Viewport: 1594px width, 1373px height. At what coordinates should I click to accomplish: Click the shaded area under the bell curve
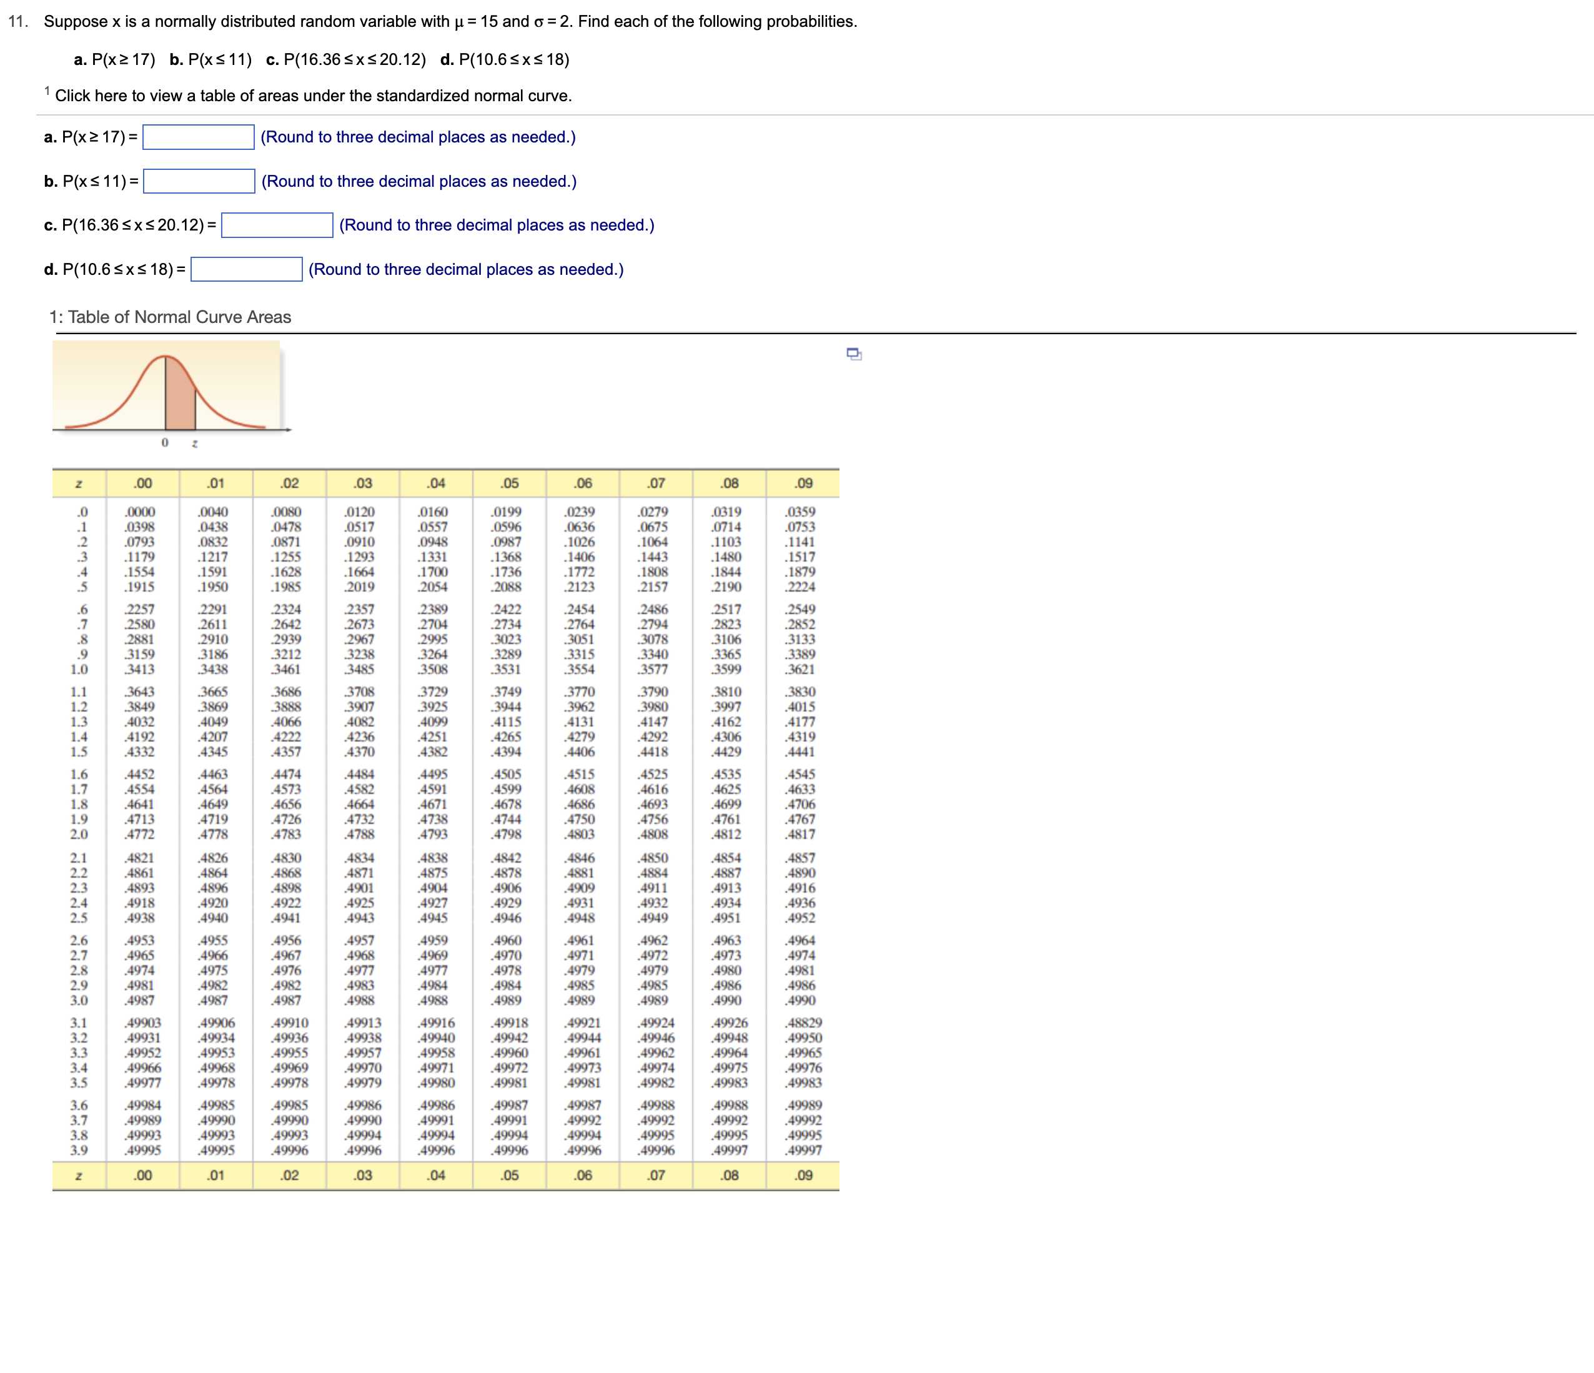(x=179, y=400)
